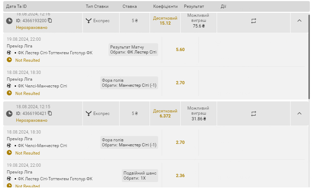Click the Фора голів Манчестер Сіті (-1) box in first bet

(x=129, y=83)
